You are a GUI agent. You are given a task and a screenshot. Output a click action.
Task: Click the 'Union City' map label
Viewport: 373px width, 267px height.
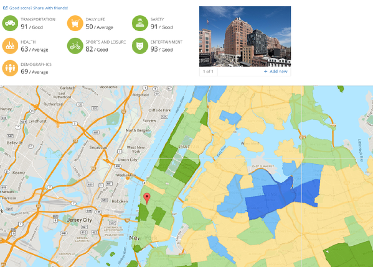(x=127, y=160)
